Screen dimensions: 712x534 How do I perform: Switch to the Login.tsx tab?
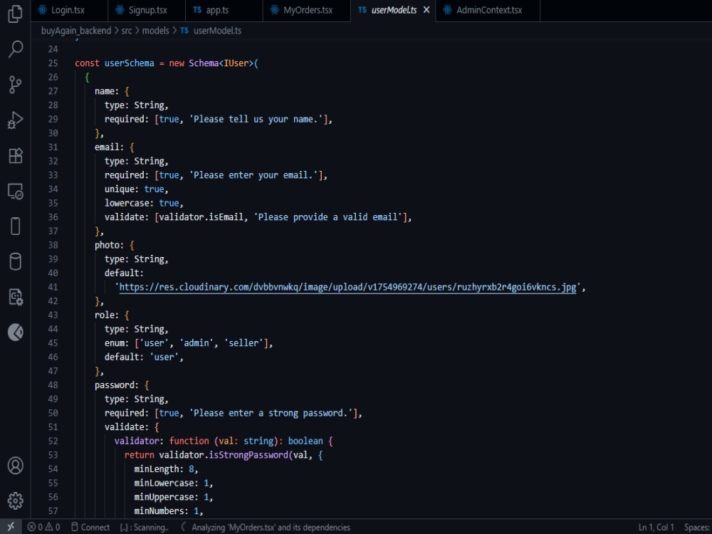[68, 10]
